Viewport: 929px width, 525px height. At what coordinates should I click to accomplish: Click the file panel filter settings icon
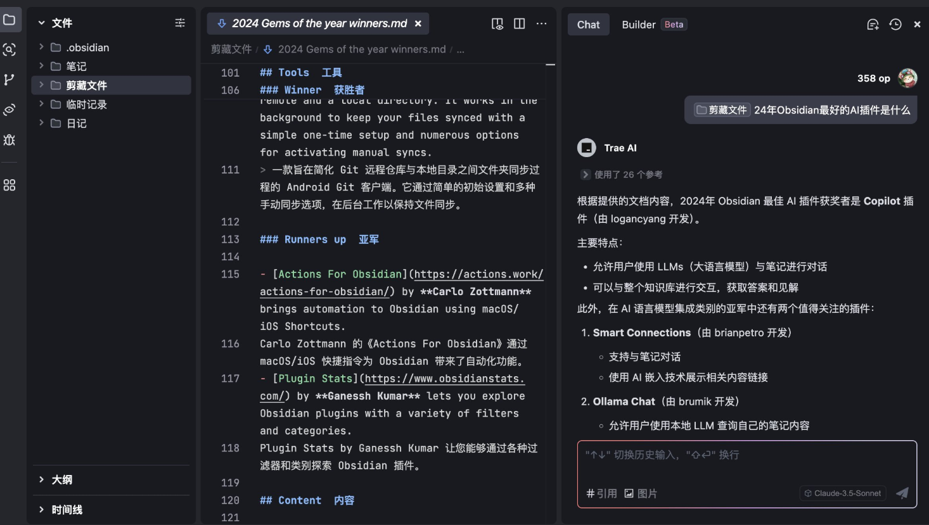(180, 23)
